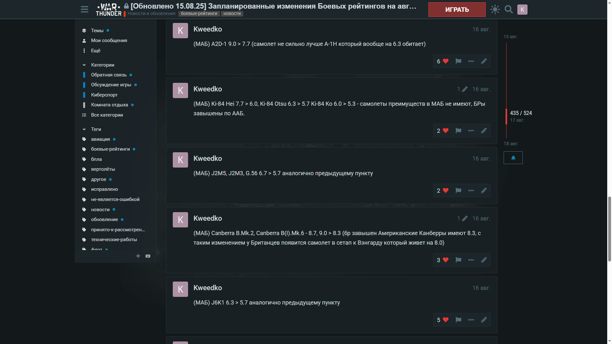
Task: Click the notification bell button
Action: [513, 158]
